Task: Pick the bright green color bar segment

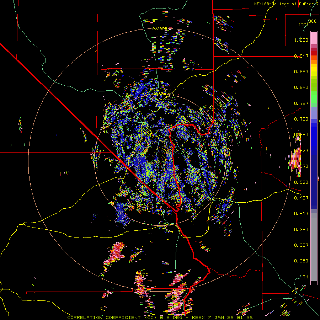Action: point(314,97)
